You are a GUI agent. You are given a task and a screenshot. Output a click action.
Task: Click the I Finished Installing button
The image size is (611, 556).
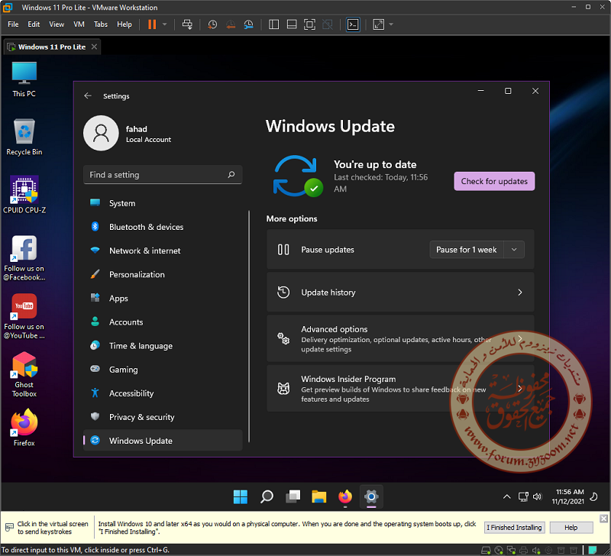click(514, 528)
